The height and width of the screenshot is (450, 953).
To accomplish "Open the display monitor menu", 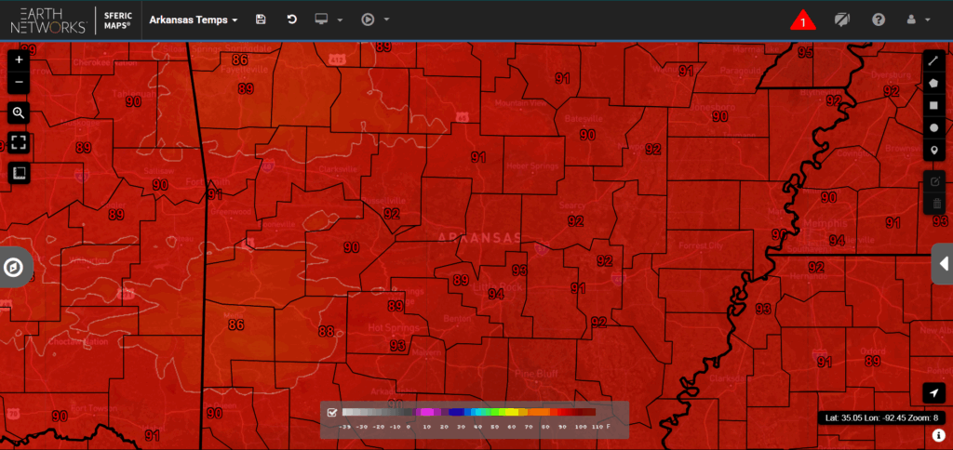I will click(329, 20).
